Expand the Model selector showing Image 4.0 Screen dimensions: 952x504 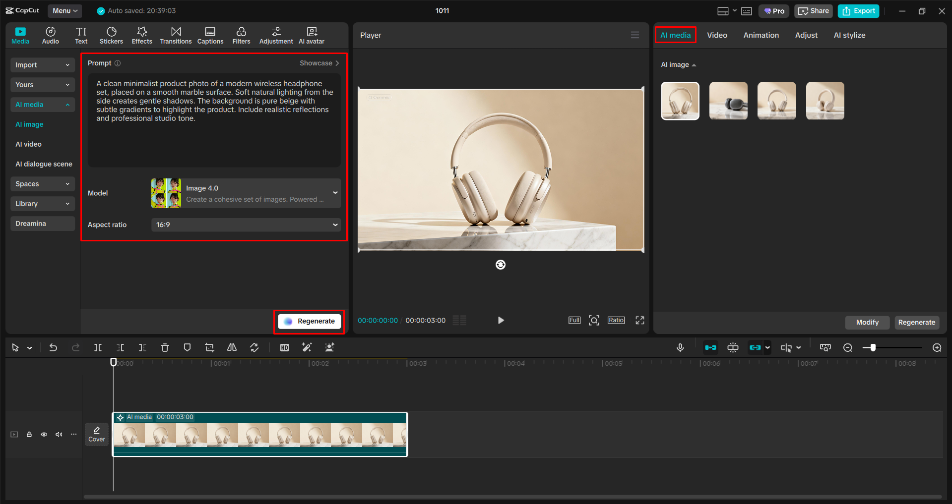pos(246,193)
